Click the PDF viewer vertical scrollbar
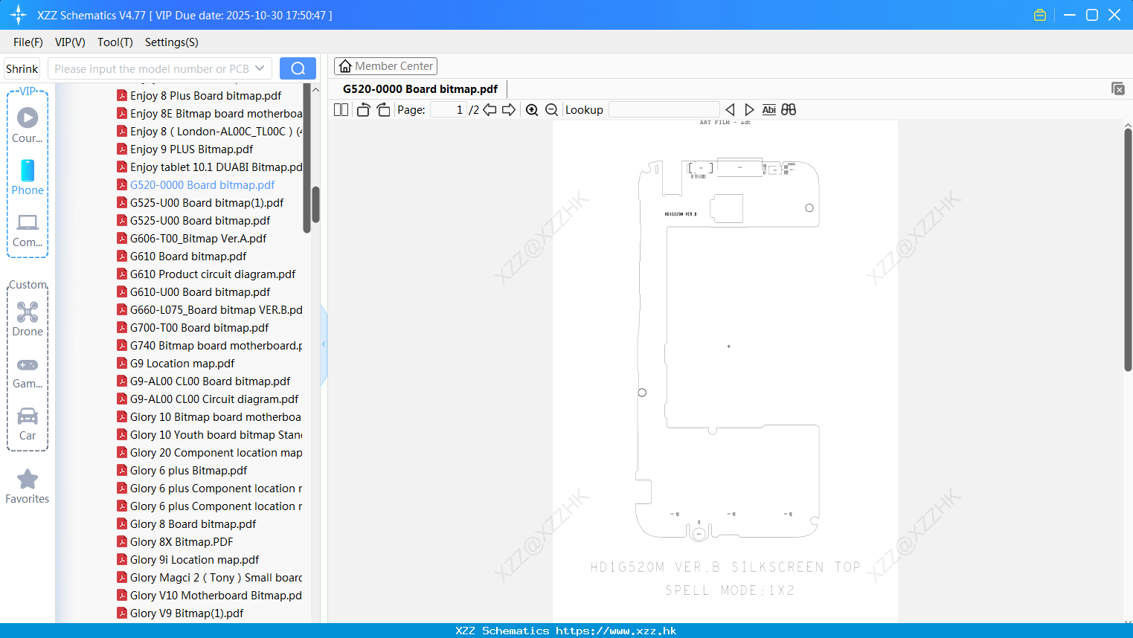The image size is (1133, 638). tap(1128, 249)
